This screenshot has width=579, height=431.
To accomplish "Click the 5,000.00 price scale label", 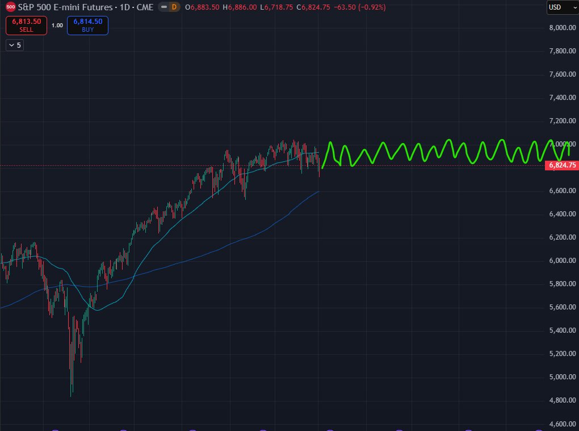I will [x=563, y=377].
